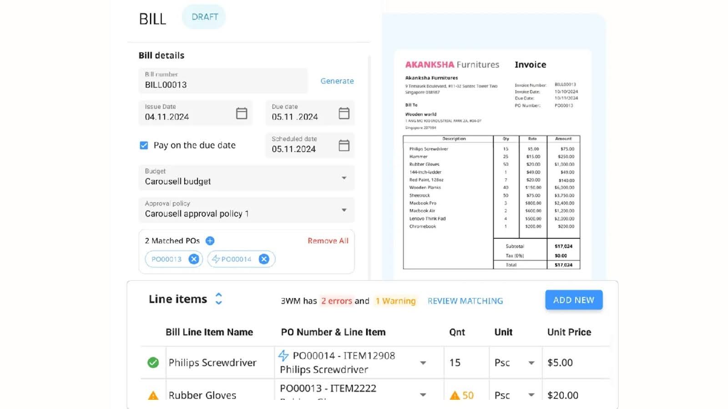Click the Generate bill number link
Viewport: 728px width, 409px height.
tap(337, 81)
